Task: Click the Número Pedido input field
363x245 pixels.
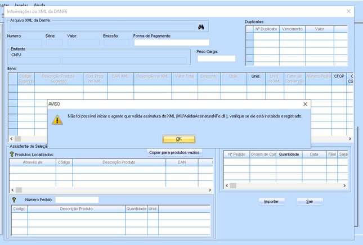Action: pyautogui.click(x=77, y=199)
